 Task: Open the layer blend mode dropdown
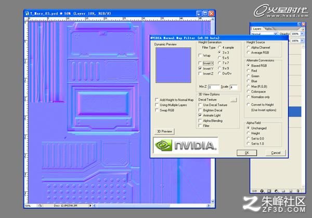264,34
